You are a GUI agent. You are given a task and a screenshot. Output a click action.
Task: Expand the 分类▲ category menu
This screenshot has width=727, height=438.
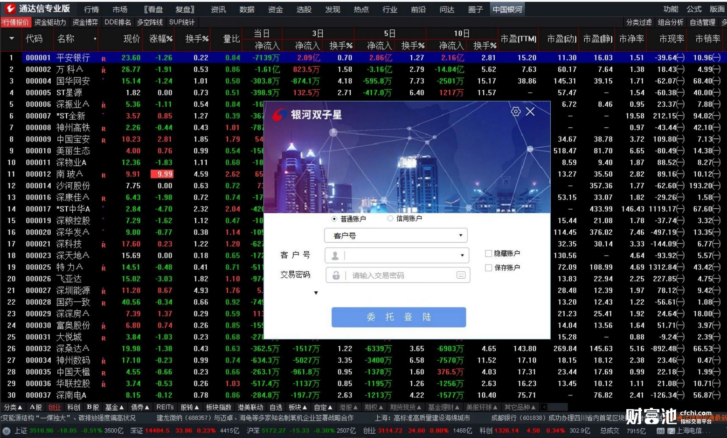(x=13, y=407)
